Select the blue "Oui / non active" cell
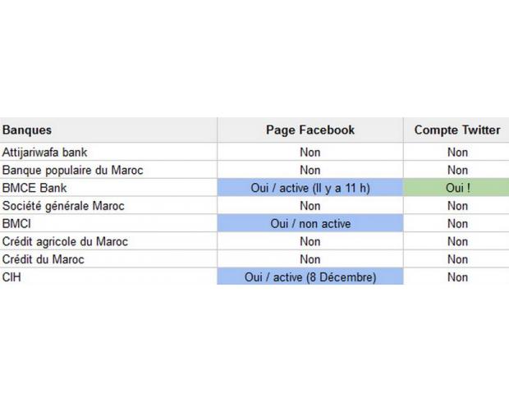Viewport: 509px width, 402px height. (310, 224)
